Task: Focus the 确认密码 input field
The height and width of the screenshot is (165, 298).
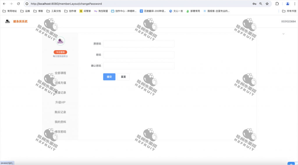Action: tap(139, 66)
